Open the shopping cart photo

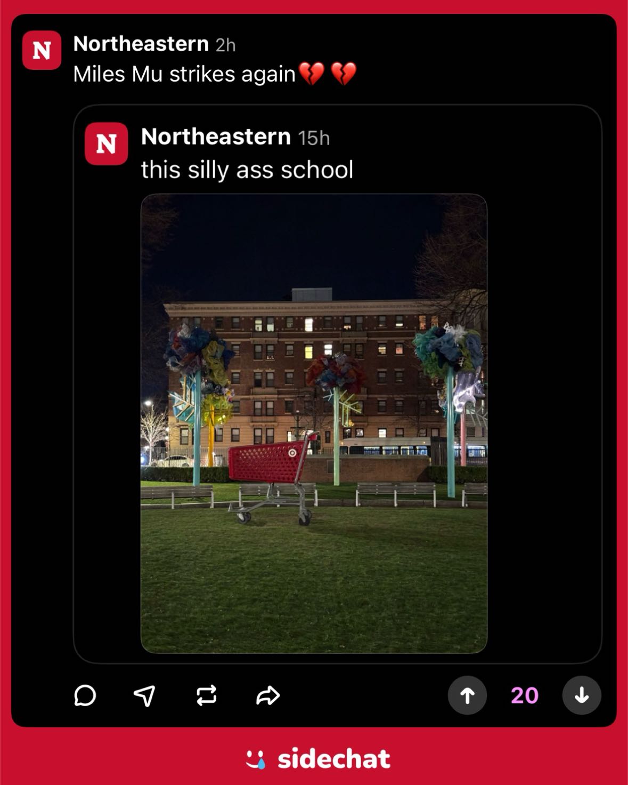tap(314, 423)
